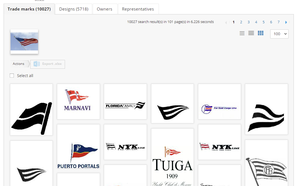This screenshot has height=186, width=298.
Task: Switch to compact list view icon
Action: [242, 33]
